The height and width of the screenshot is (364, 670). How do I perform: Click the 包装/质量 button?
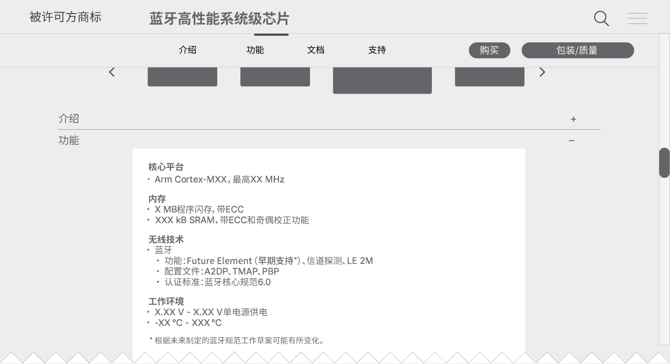point(577,50)
